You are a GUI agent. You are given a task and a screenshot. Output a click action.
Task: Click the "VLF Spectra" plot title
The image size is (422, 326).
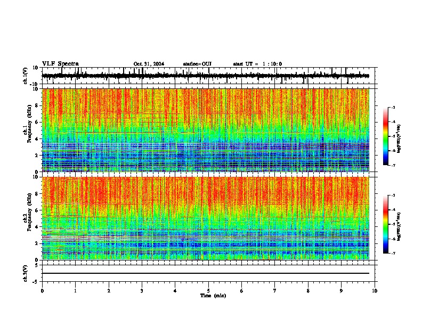pos(61,64)
